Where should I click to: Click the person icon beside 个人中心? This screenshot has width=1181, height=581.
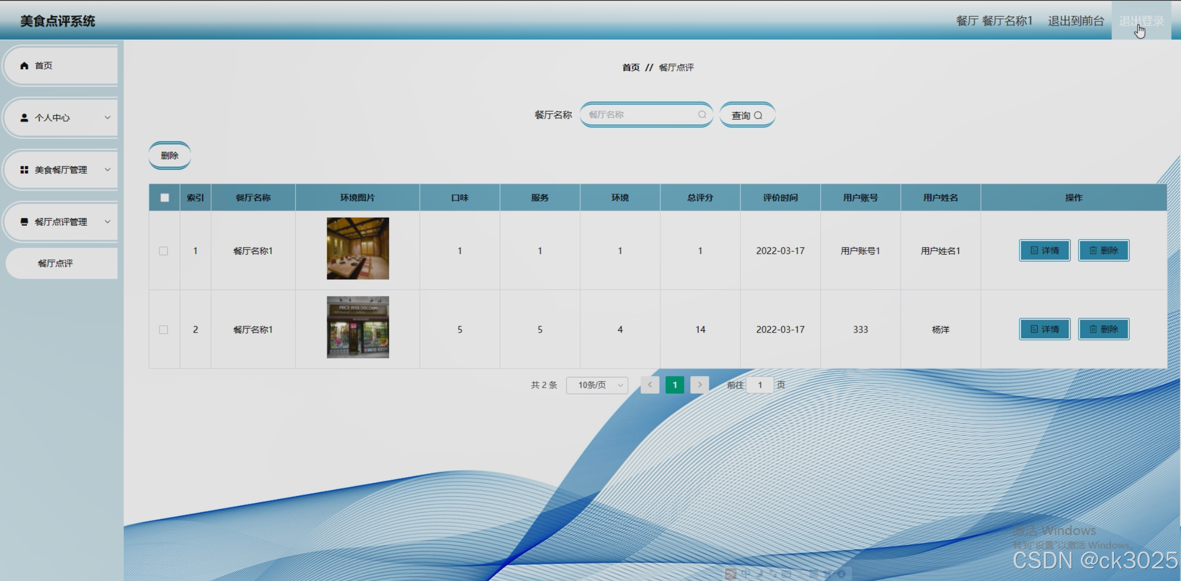click(24, 118)
